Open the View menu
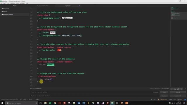Image resolution: width=187 pixels, height=105 pixels. click(x=8, y=3)
